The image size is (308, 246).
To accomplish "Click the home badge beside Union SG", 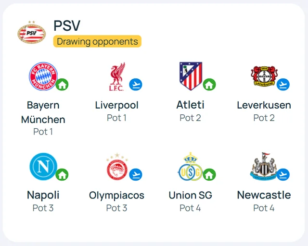I will coord(209,174).
